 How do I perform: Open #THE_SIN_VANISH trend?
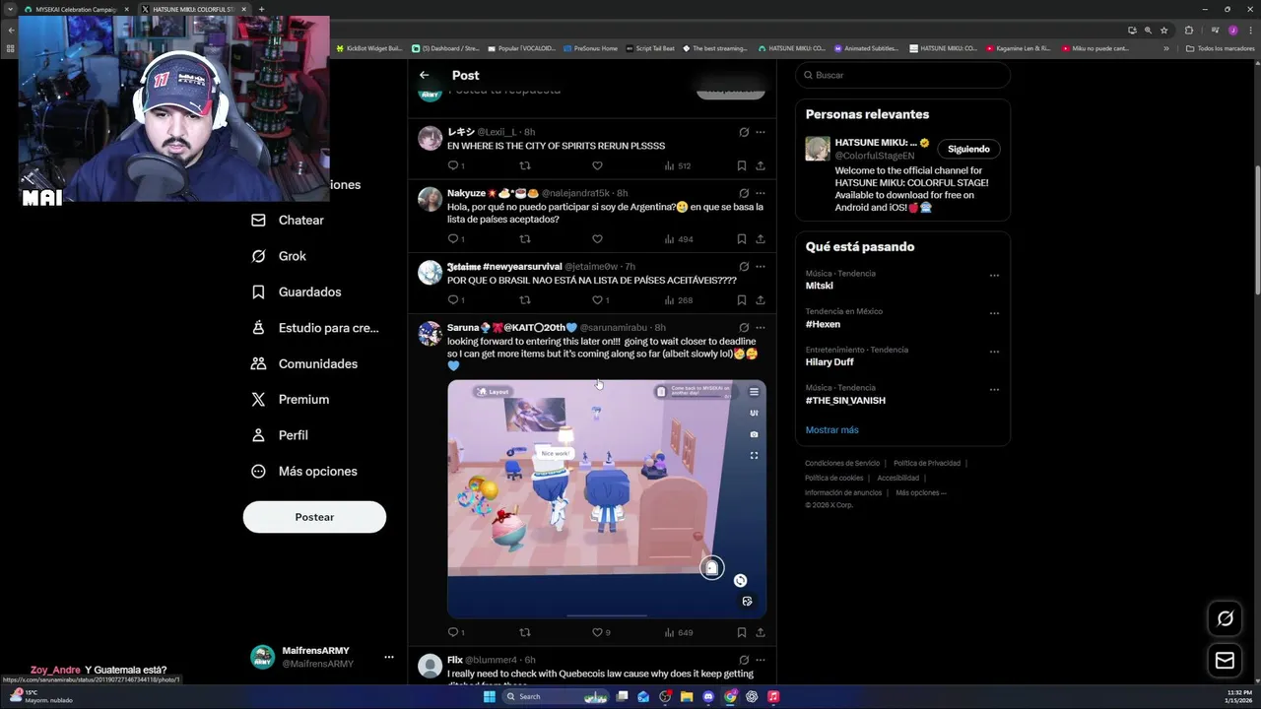coord(845,401)
